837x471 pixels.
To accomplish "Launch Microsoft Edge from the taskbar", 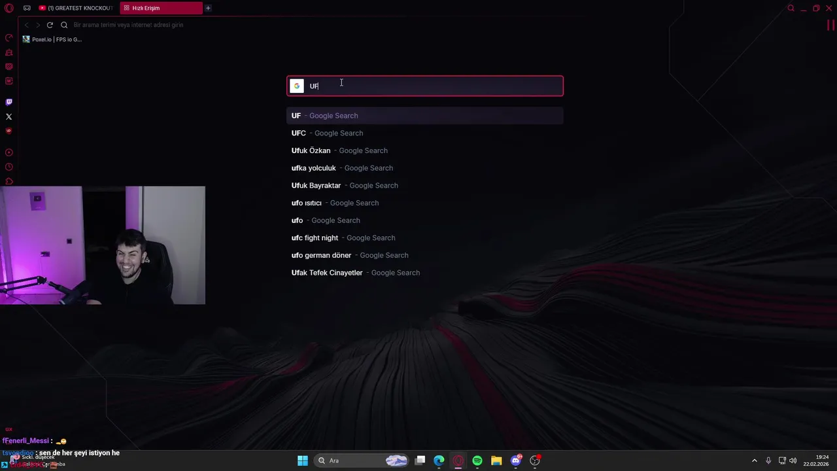I will point(439,461).
